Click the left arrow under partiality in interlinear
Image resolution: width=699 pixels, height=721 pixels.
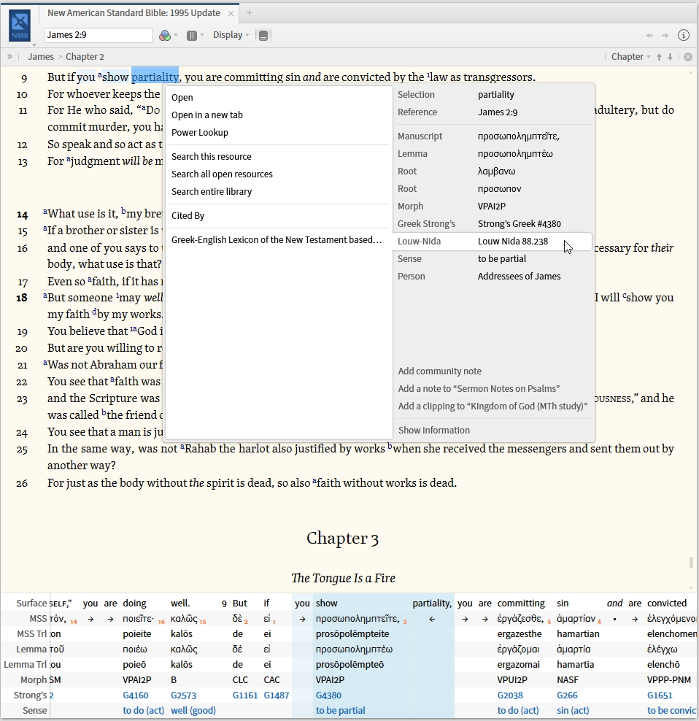coord(432,619)
